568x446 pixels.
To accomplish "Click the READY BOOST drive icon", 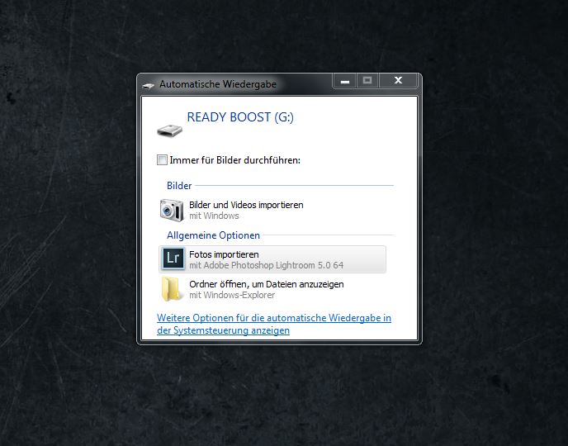I will (169, 130).
